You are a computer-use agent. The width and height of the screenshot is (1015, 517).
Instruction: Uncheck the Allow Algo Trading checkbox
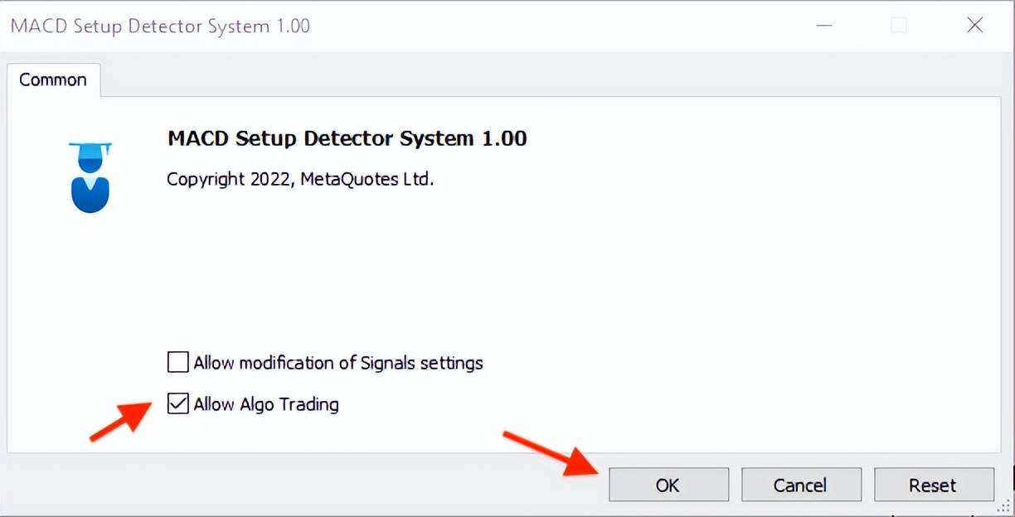coord(177,404)
